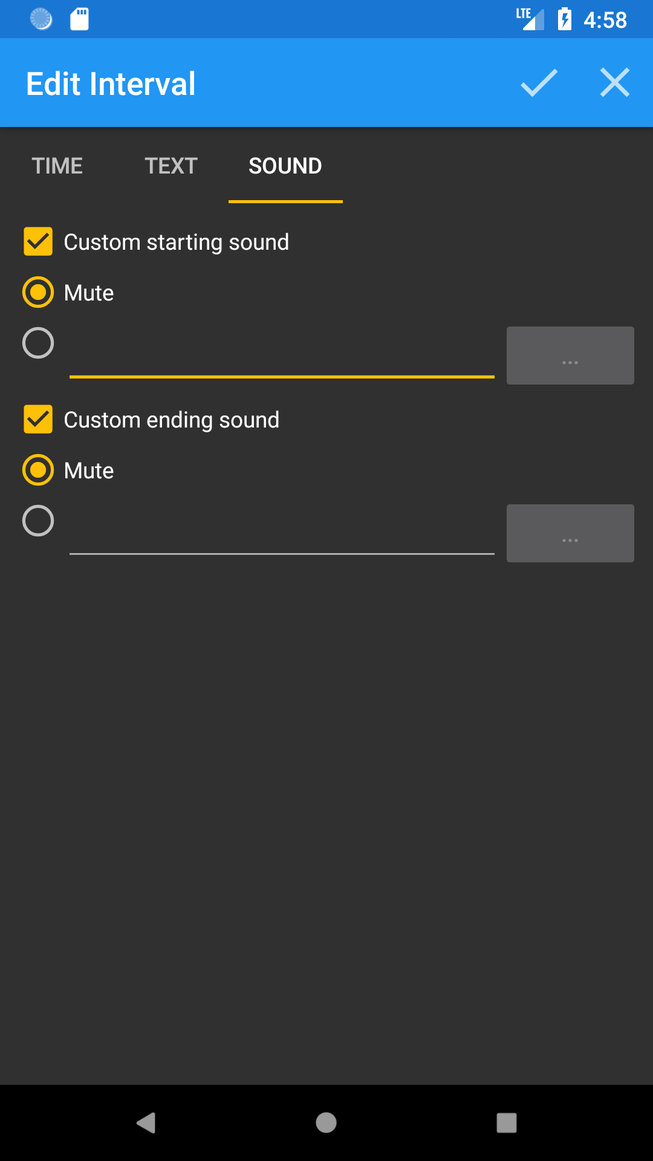The image size is (653, 1161).
Task: Tap the home navigation circle
Action: click(326, 1124)
